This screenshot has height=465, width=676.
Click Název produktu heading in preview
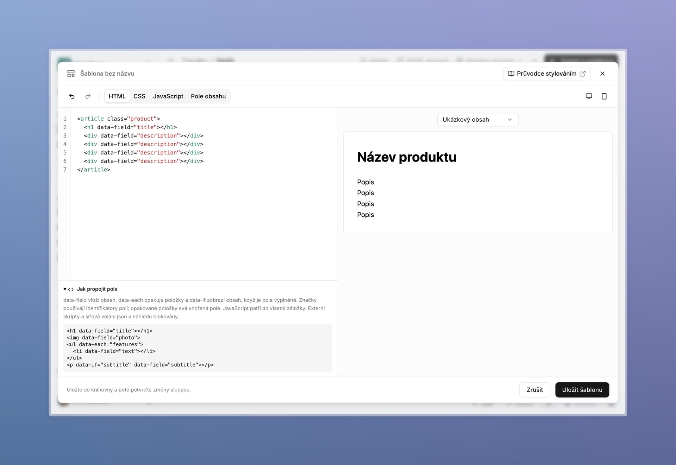tap(407, 157)
